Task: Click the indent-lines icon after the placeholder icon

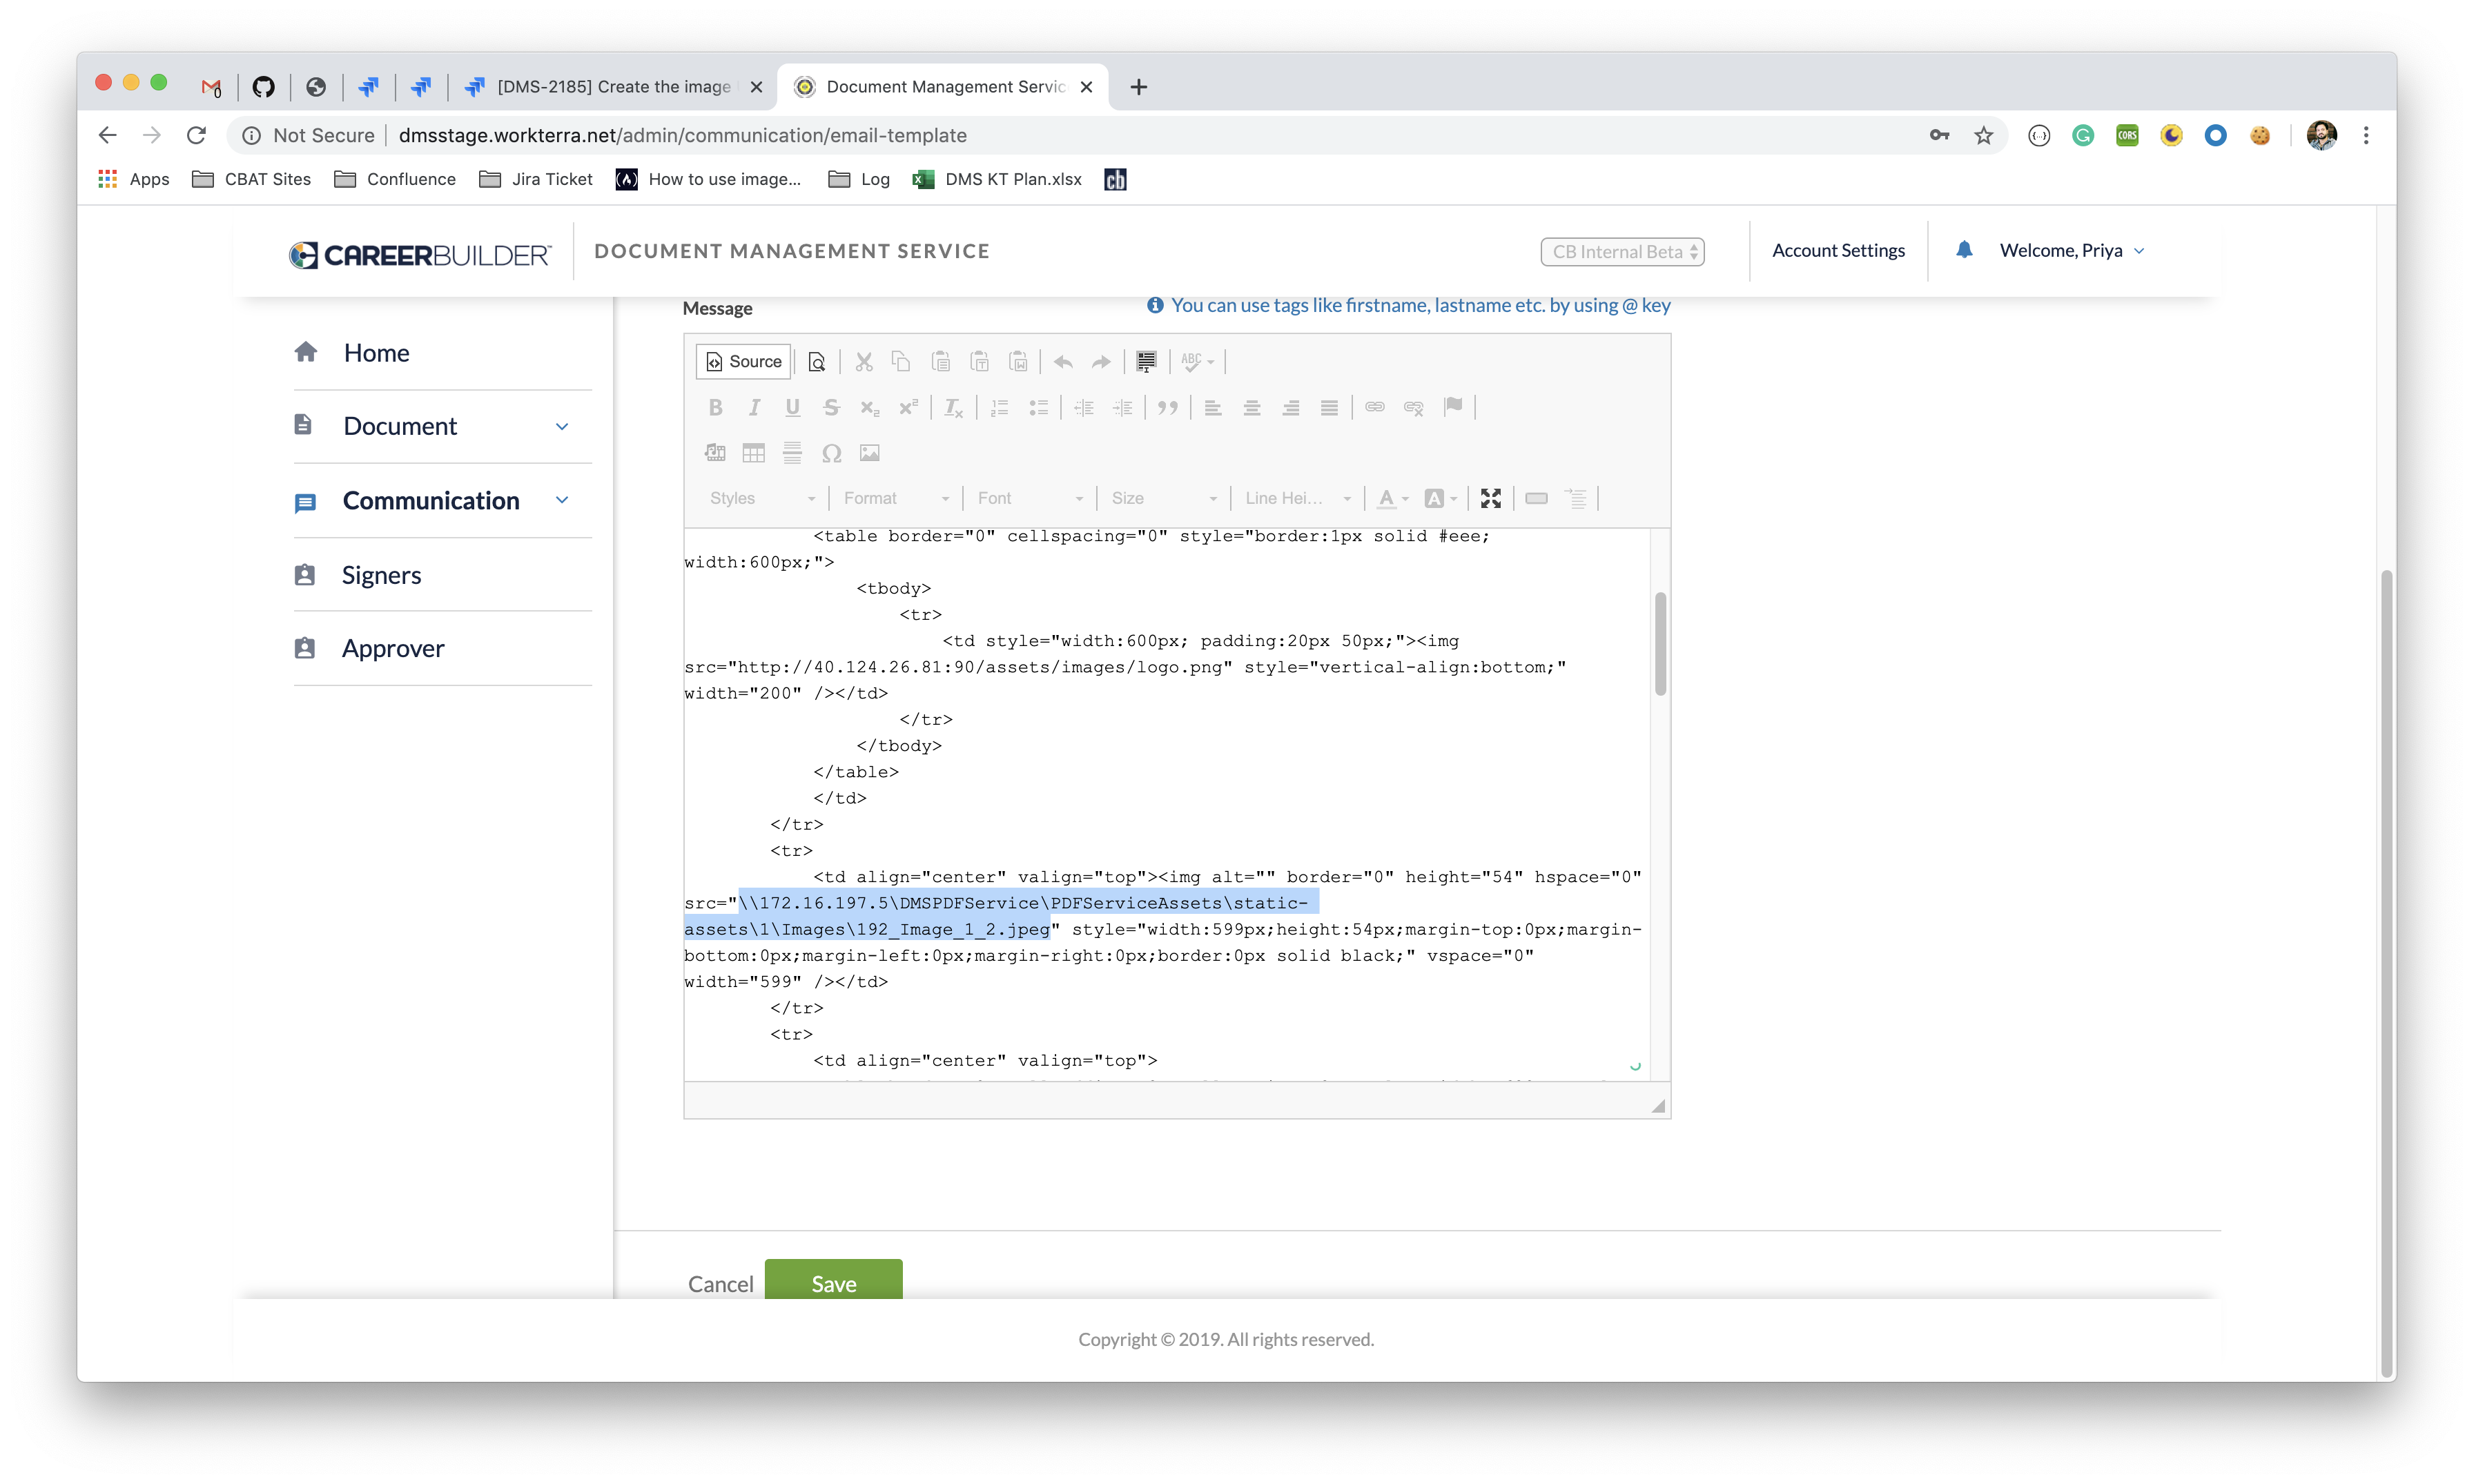Action: point(1576,498)
